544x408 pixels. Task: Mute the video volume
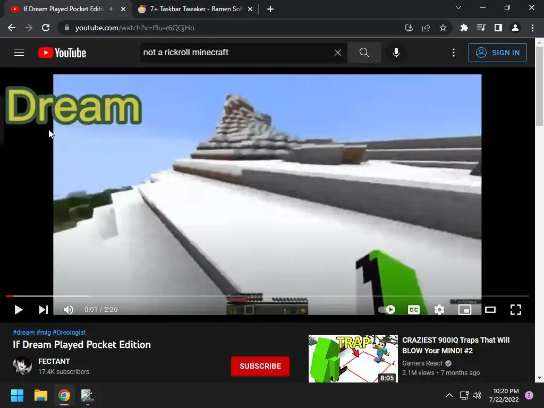tap(69, 310)
